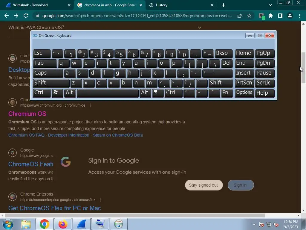
Task: Click the address bar URL field
Action: tap(137, 16)
